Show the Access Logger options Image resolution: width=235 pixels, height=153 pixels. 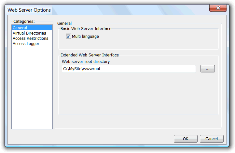pyautogui.click(x=26, y=44)
